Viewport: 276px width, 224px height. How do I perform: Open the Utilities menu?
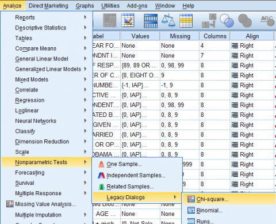click(110, 6)
